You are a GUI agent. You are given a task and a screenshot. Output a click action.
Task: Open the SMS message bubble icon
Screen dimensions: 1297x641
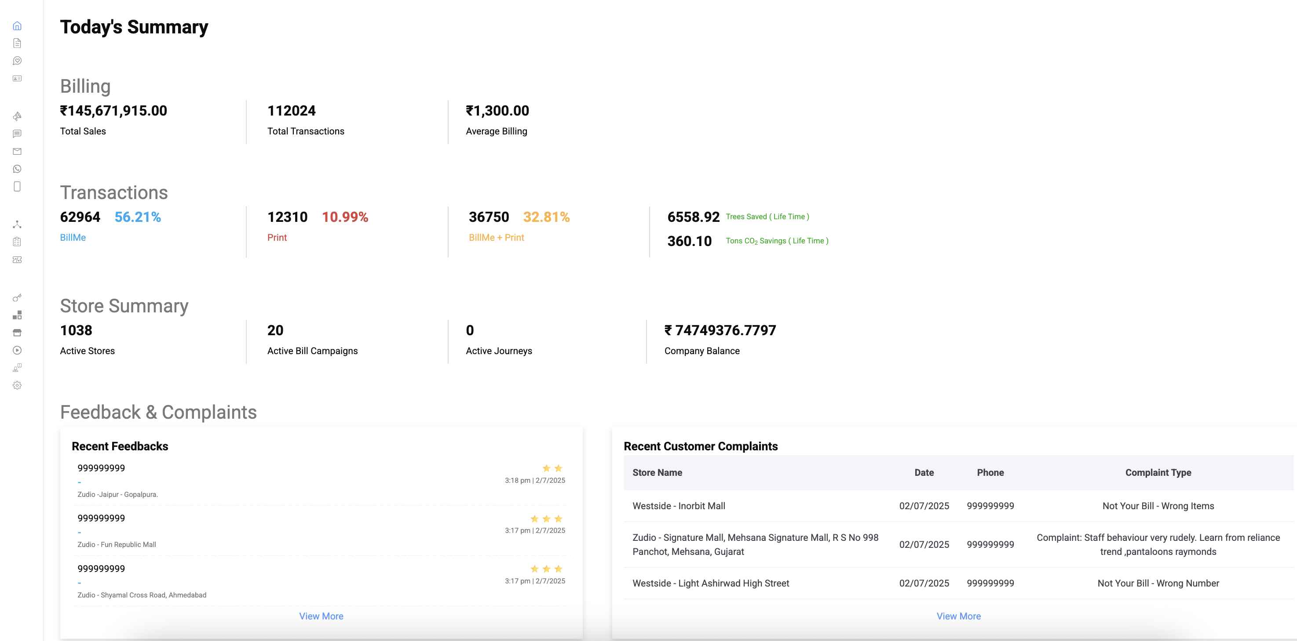(17, 134)
